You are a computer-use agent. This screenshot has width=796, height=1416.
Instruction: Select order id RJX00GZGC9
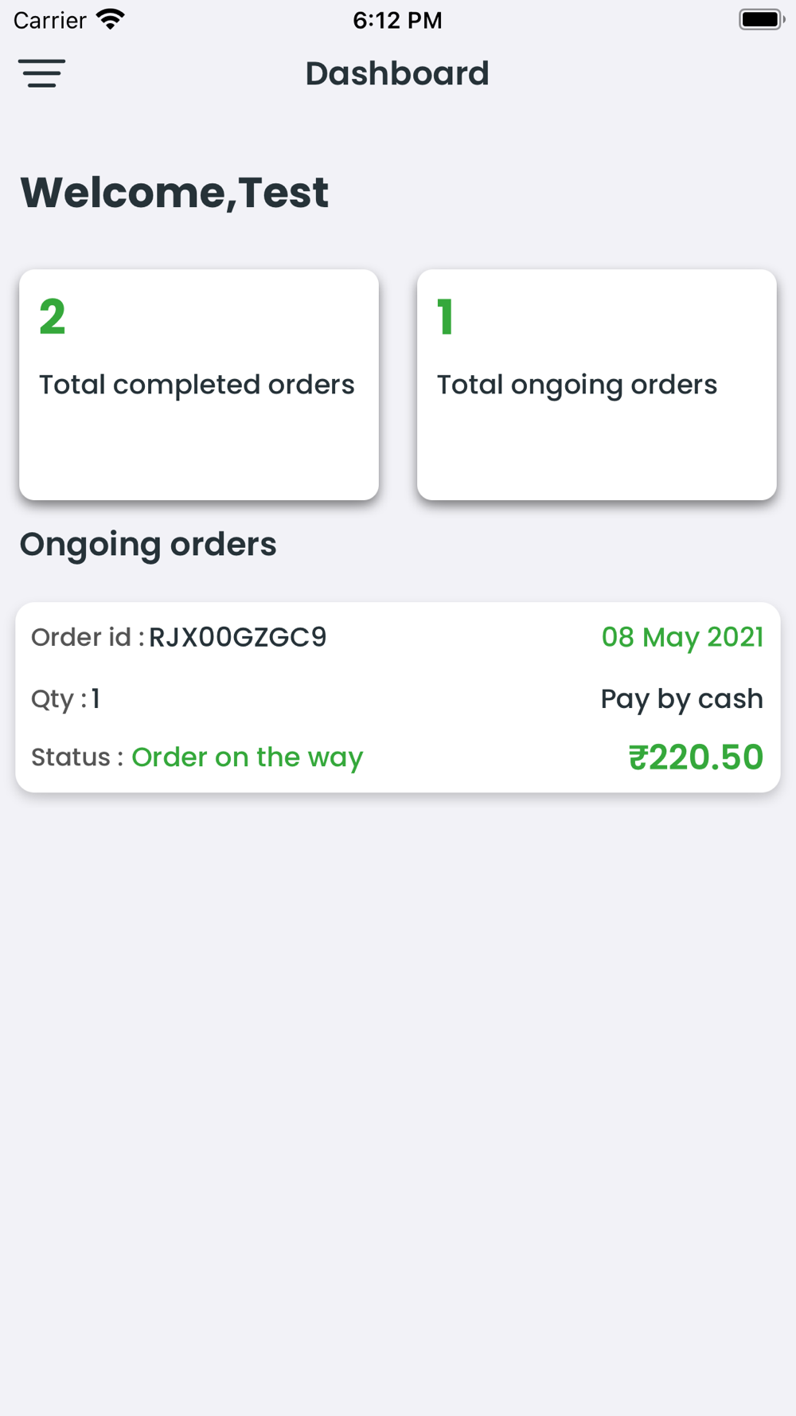tap(238, 637)
